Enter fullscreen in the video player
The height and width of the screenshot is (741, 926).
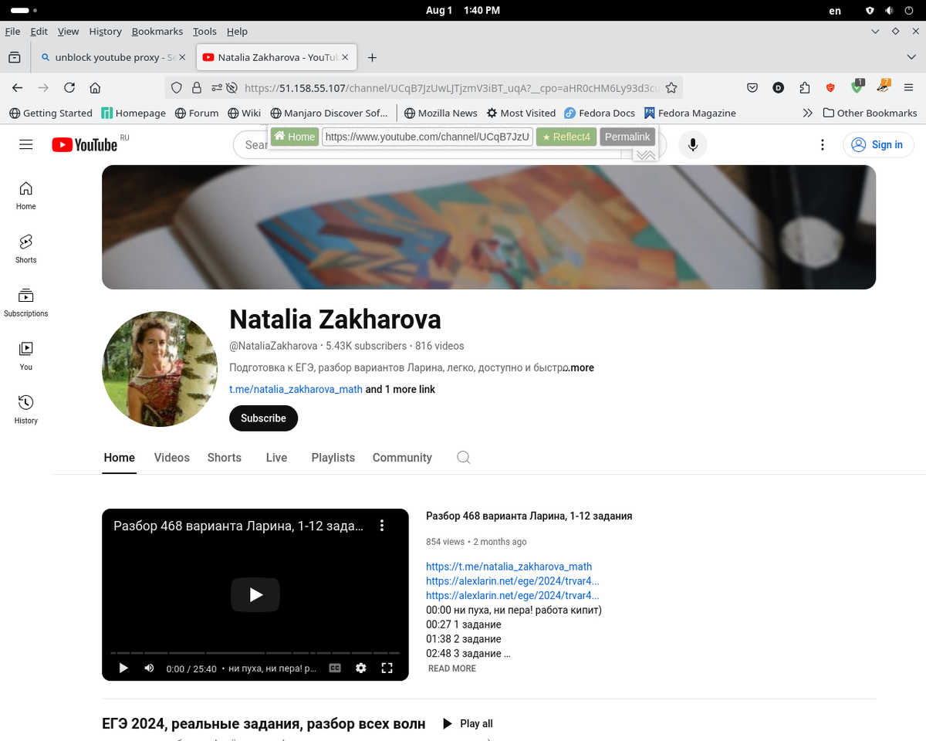(387, 668)
